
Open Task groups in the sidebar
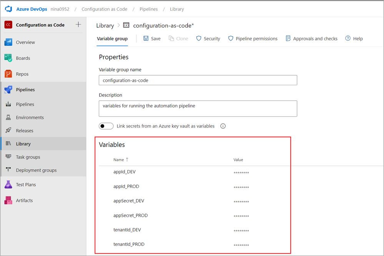click(28, 157)
